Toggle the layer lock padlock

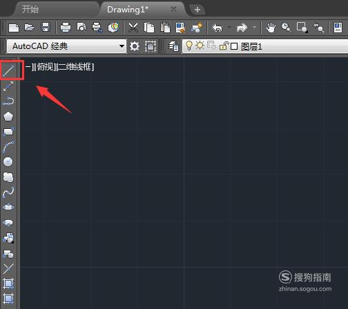point(224,46)
